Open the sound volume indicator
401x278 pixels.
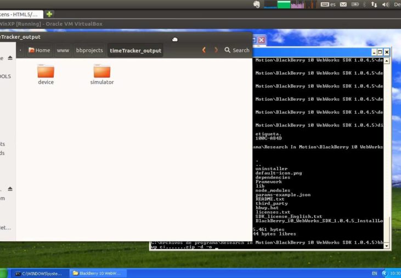[385, 4]
